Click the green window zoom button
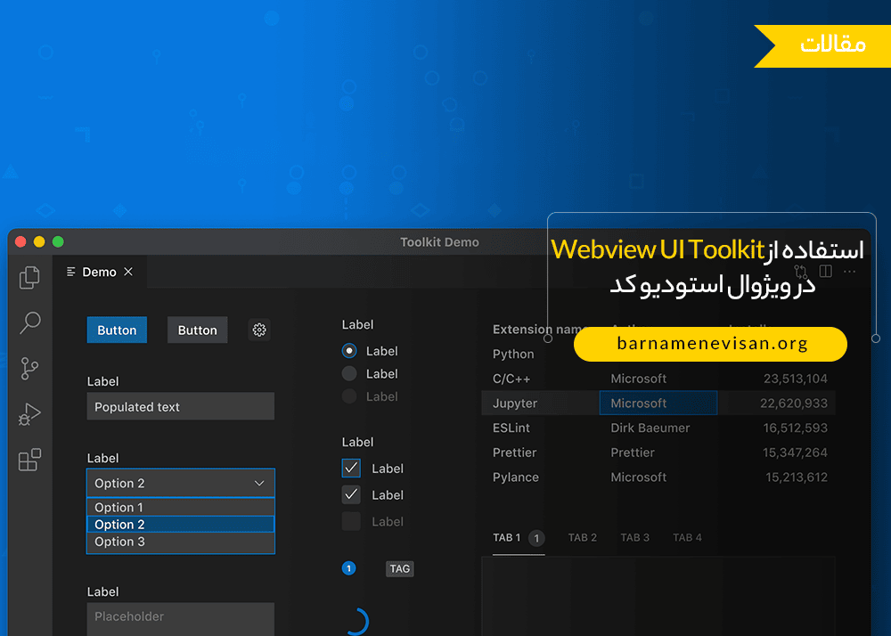 click(x=58, y=242)
